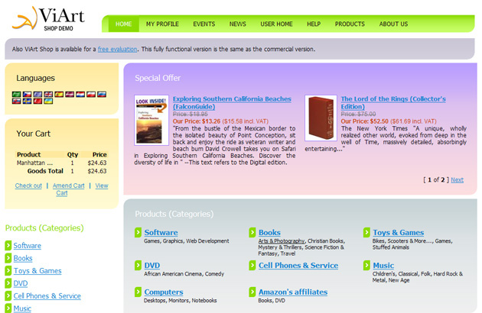Select the Slovak language flag
Screen dimensions: 482x313
(16, 101)
